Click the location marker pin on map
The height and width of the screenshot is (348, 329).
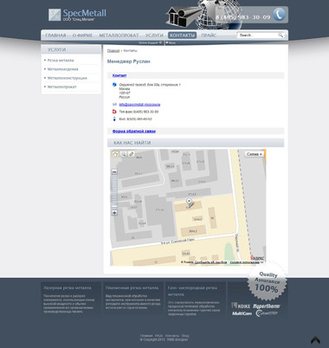(x=189, y=202)
